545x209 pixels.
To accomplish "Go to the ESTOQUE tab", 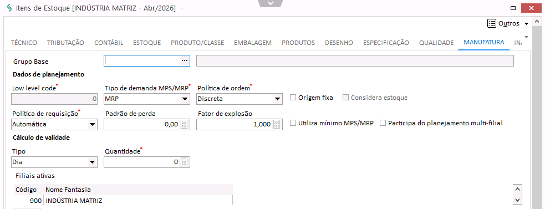I will click(x=147, y=43).
